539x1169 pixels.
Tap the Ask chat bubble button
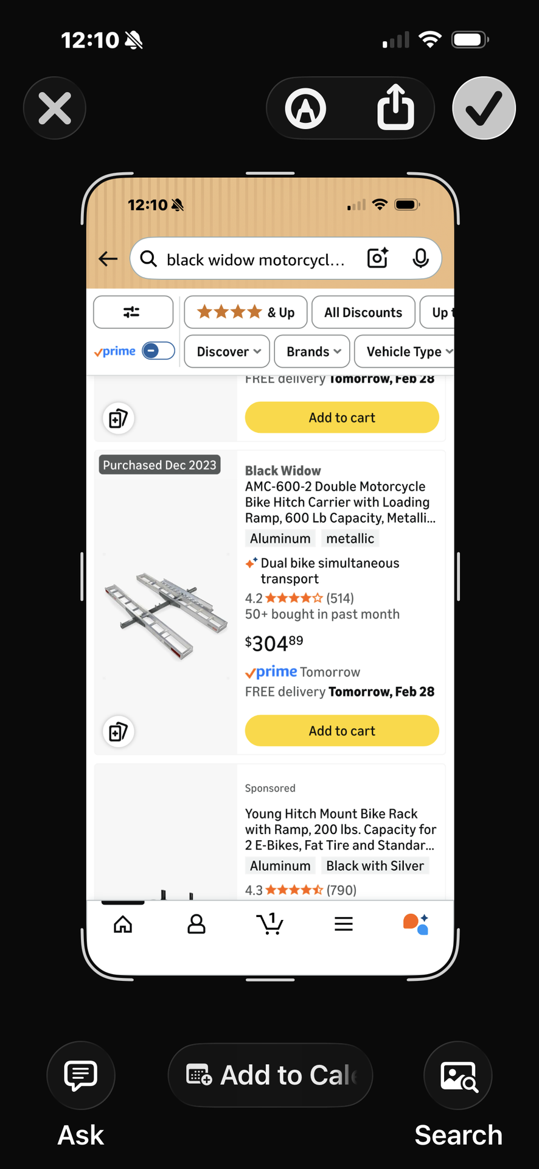pos(81,1075)
